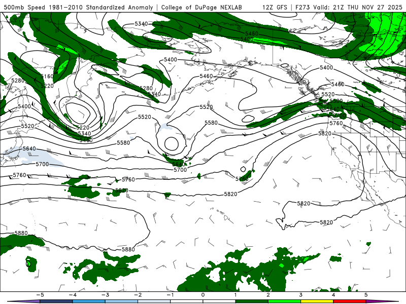
Task: Click the '-1' legend scale value
Action: pos(170,295)
